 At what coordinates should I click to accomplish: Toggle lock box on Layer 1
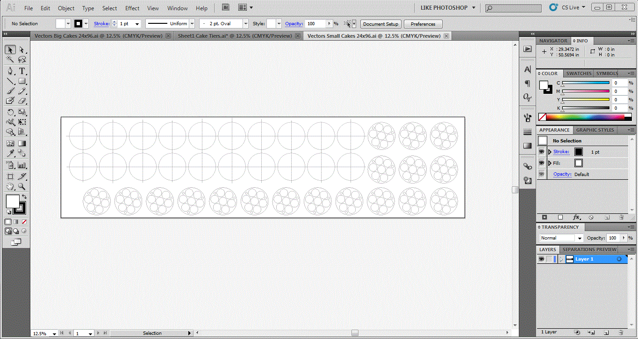(x=550, y=259)
